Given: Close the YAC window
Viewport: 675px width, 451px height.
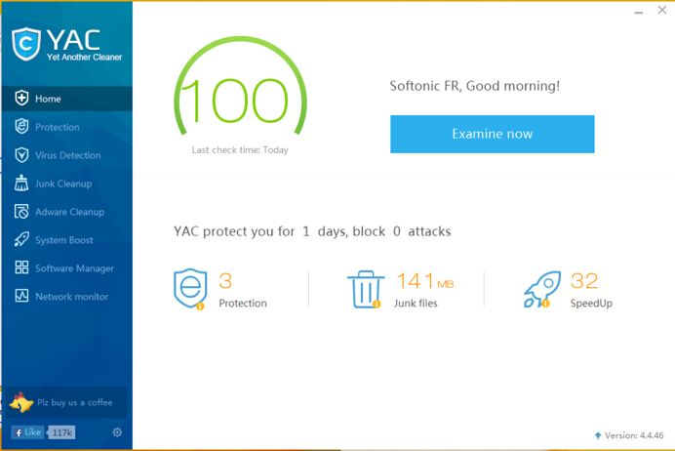Looking at the screenshot, I should point(662,10).
